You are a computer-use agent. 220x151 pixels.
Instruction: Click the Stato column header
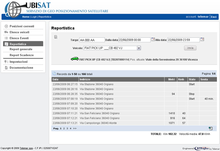coord(193,79)
